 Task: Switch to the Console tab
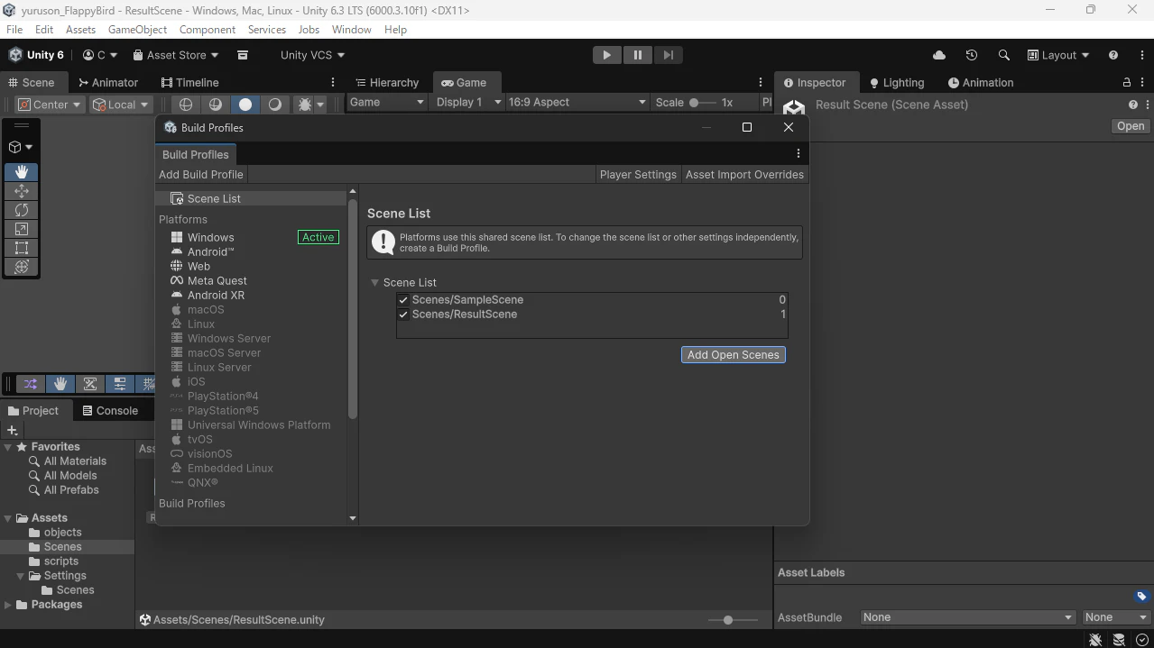click(110, 410)
